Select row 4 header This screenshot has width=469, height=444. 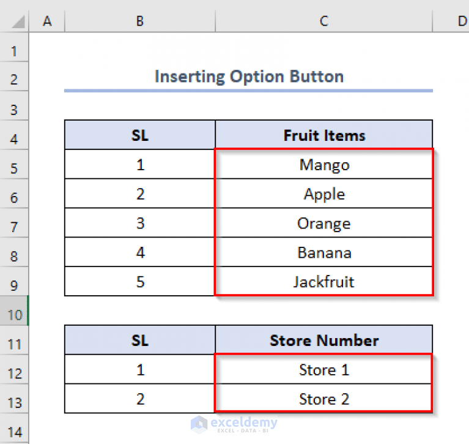14,135
